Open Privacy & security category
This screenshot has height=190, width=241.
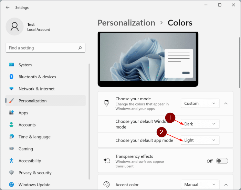pyautogui.click(x=45, y=172)
